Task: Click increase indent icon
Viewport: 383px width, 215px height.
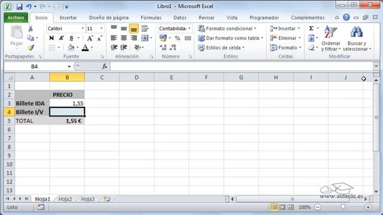Action: (124, 47)
